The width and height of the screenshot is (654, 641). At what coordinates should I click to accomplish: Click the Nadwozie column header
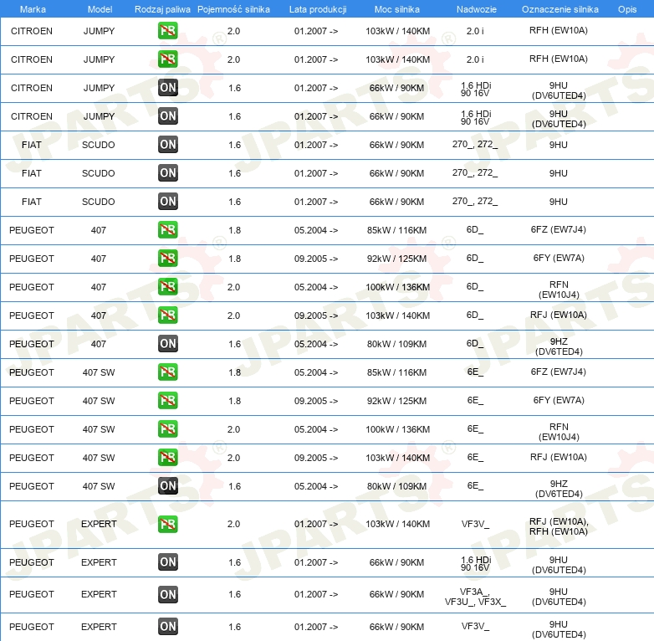coord(477,9)
